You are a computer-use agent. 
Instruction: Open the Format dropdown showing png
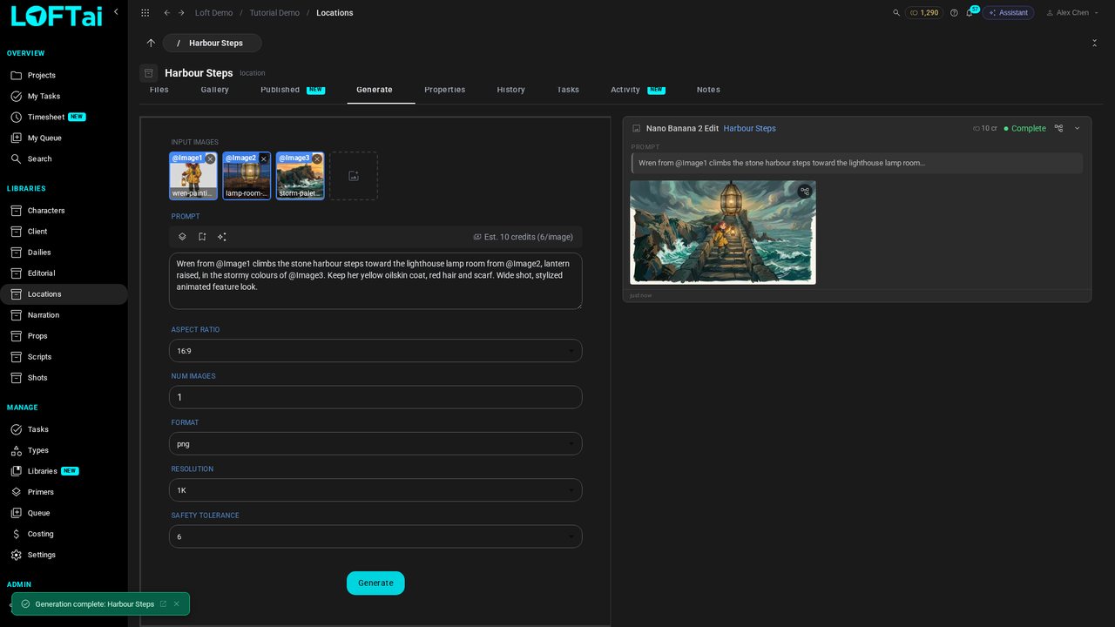[x=375, y=444]
